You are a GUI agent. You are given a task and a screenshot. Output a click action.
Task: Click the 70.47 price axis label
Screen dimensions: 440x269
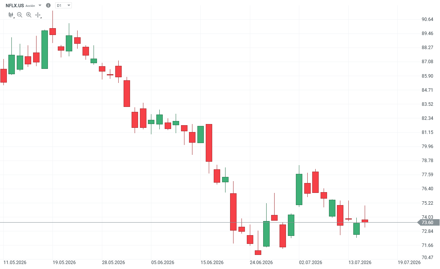(x=427, y=257)
